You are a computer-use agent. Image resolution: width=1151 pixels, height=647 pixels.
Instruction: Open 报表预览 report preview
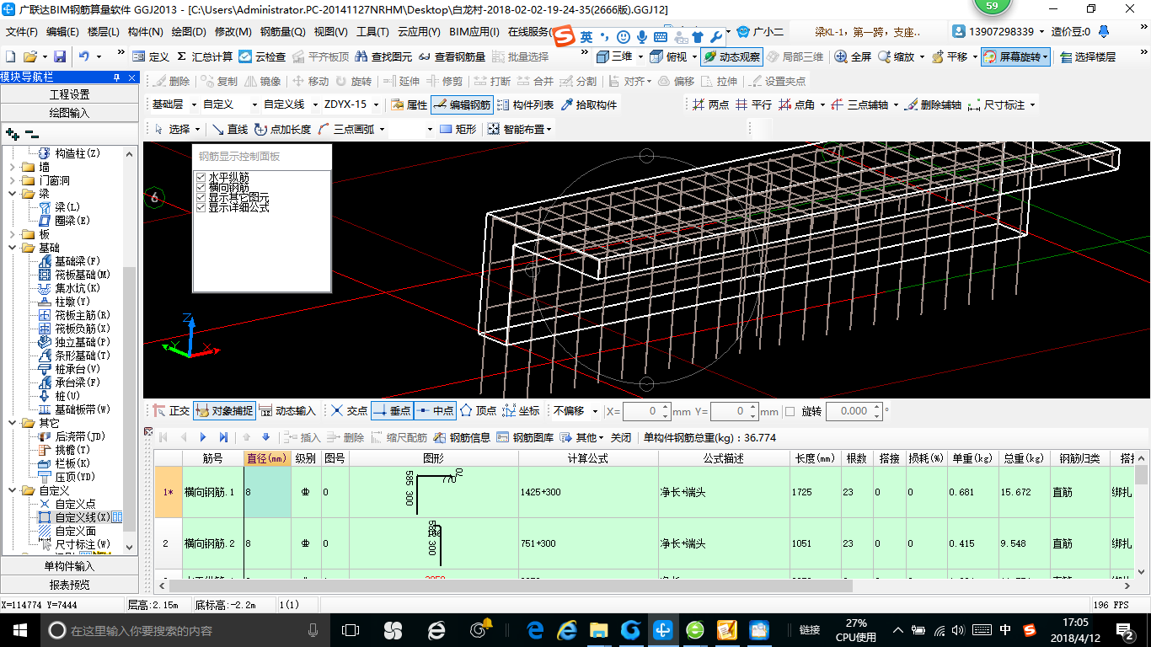click(69, 585)
